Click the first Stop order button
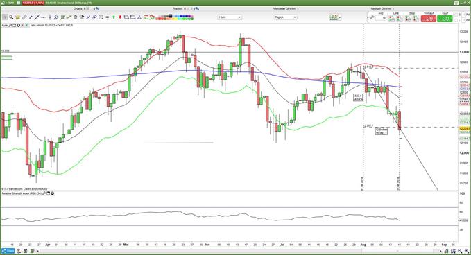 point(408,19)
